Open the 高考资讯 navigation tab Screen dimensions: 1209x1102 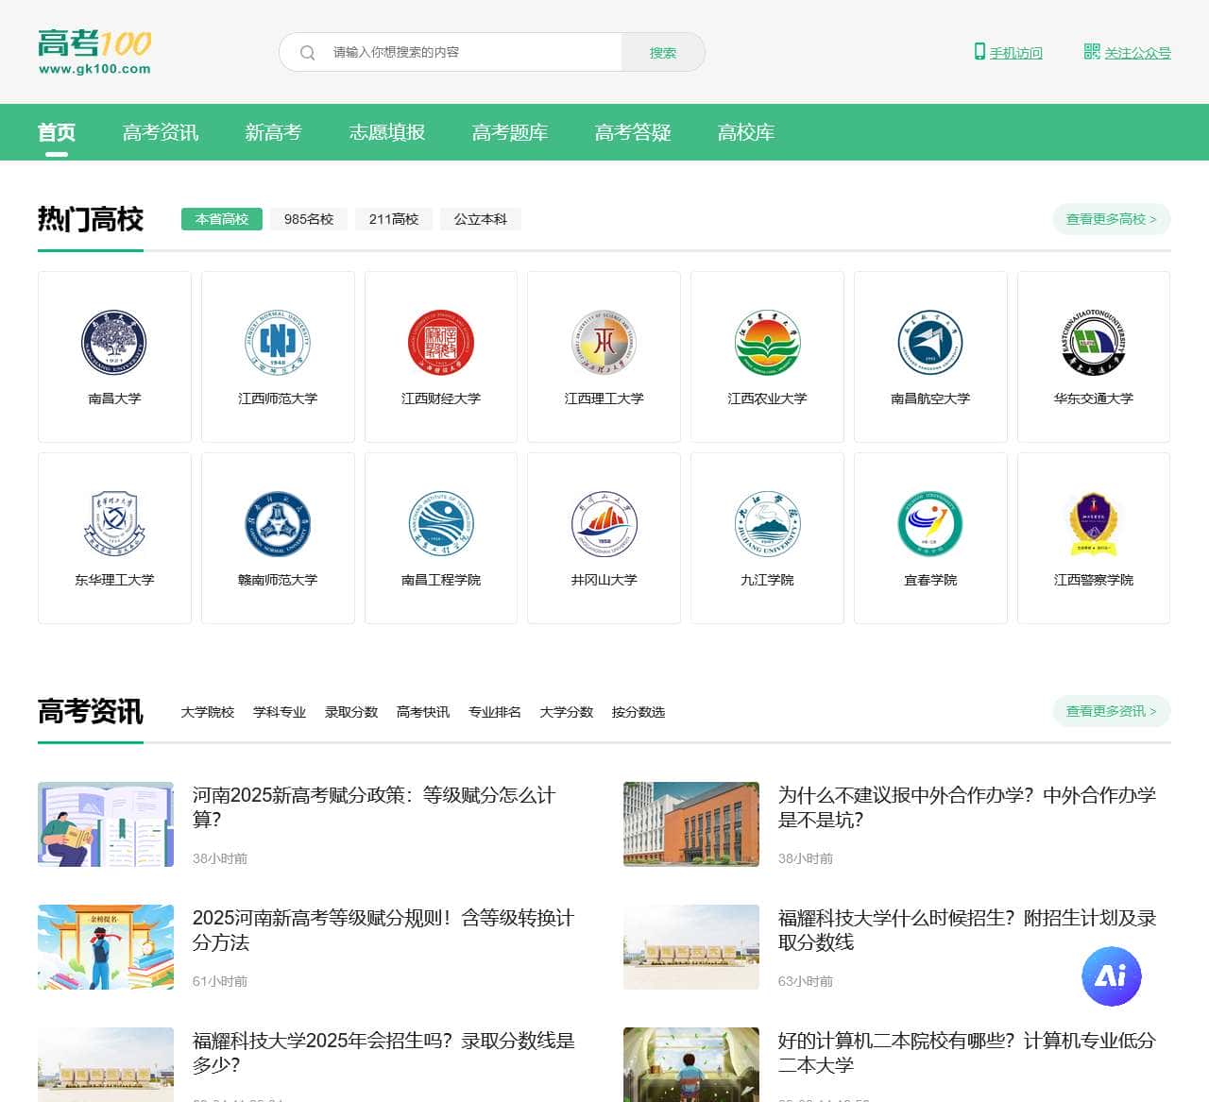point(161,132)
